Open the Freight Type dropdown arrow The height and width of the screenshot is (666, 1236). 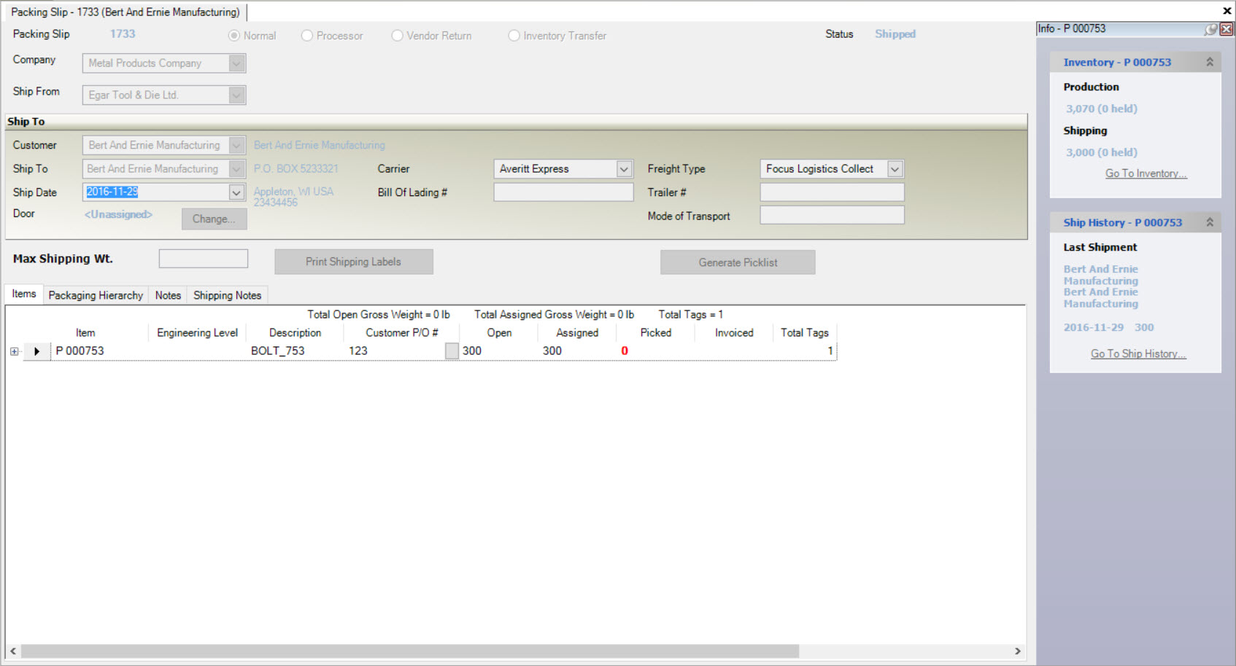pos(895,169)
